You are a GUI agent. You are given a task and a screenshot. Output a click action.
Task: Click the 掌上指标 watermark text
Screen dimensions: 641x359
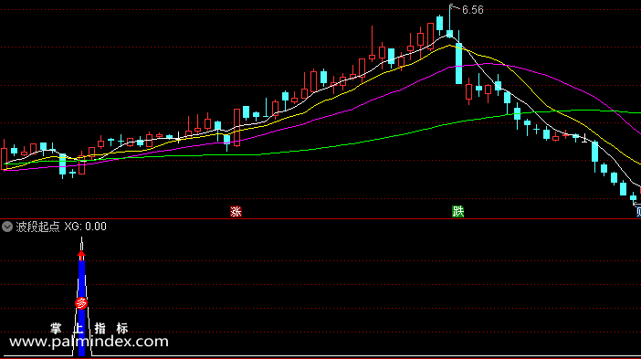pos(89,328)
